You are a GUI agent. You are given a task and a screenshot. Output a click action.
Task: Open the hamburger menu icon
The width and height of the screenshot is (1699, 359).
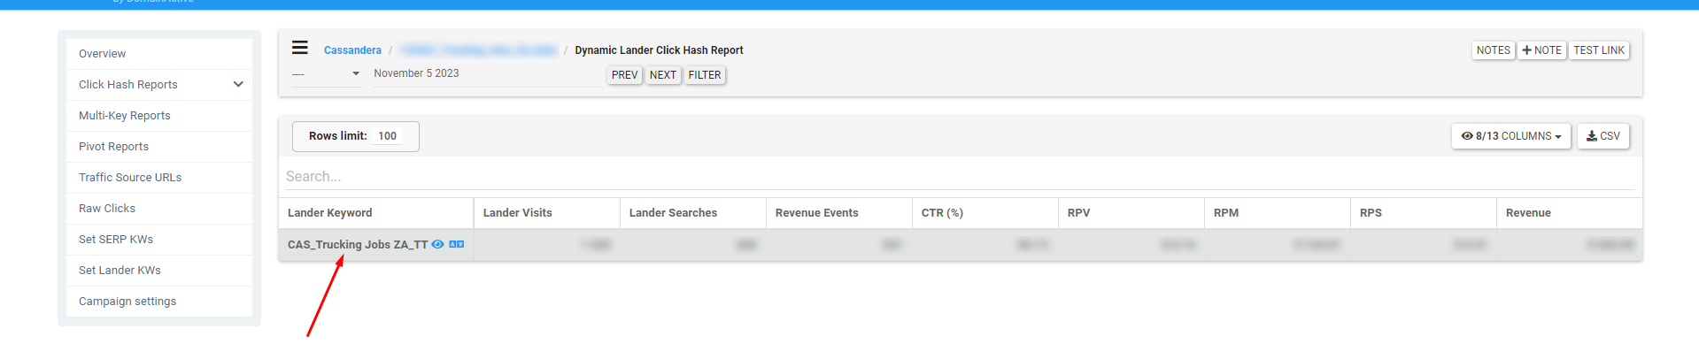300,48
